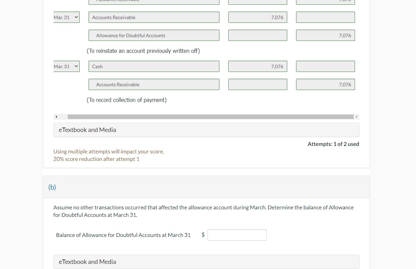Click the 7,076 credit field for Allowance for Doubtful Accounts

(325, 35)
